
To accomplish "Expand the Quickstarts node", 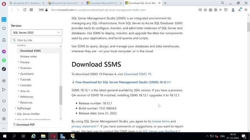I will coord(18,73).
